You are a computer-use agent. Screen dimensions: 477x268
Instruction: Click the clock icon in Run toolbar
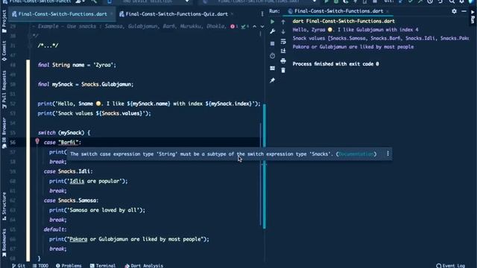click(x=272, y=56)
